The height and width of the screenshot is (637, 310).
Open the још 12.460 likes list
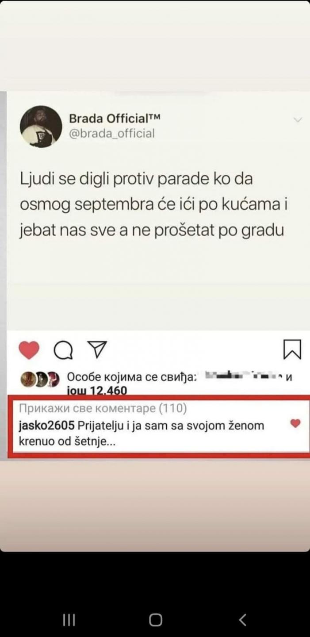point(97,391)
